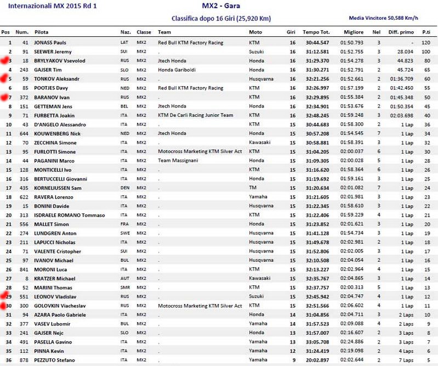Select rider name JONASS Pauls
The width and height of the screenshot is (438, 366).
coord(50,42)
